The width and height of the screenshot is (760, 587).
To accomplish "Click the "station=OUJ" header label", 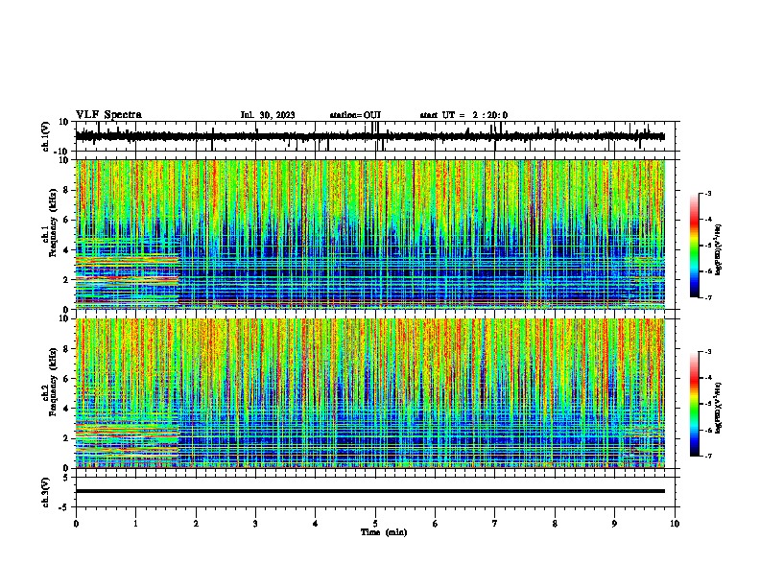I will click(355, 115).
